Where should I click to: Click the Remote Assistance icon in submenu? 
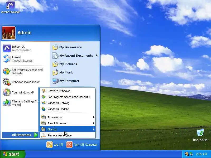point(44,135)
